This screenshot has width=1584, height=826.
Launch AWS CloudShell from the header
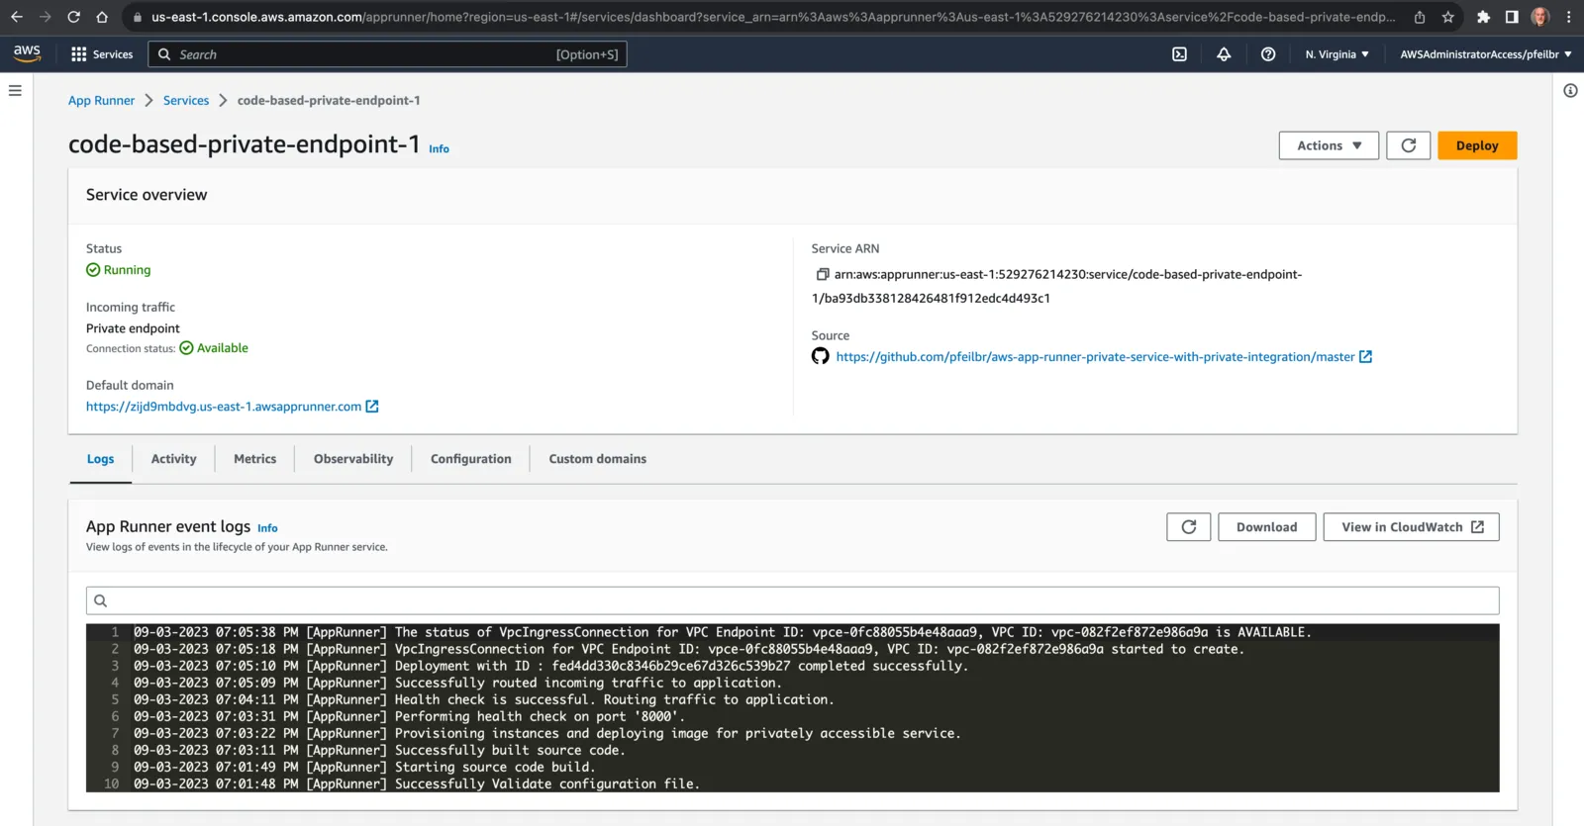coord(1179,54)
